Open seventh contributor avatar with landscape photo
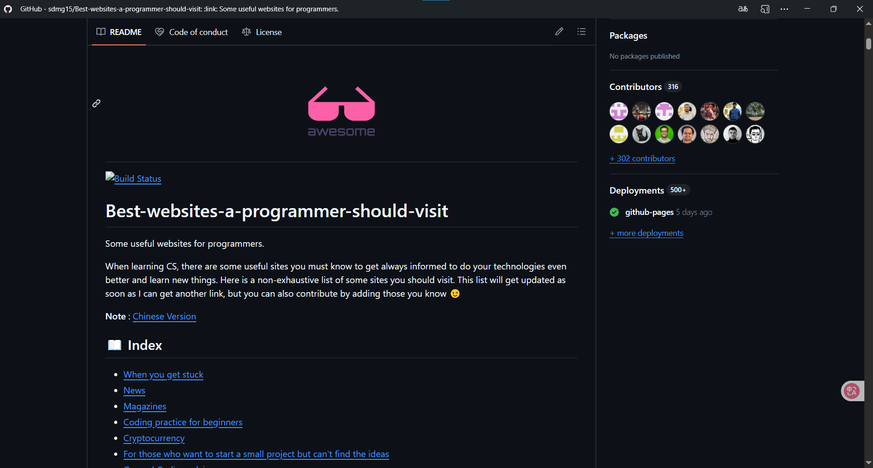This screenshot has height=468, width=873. tap(755, 111)
